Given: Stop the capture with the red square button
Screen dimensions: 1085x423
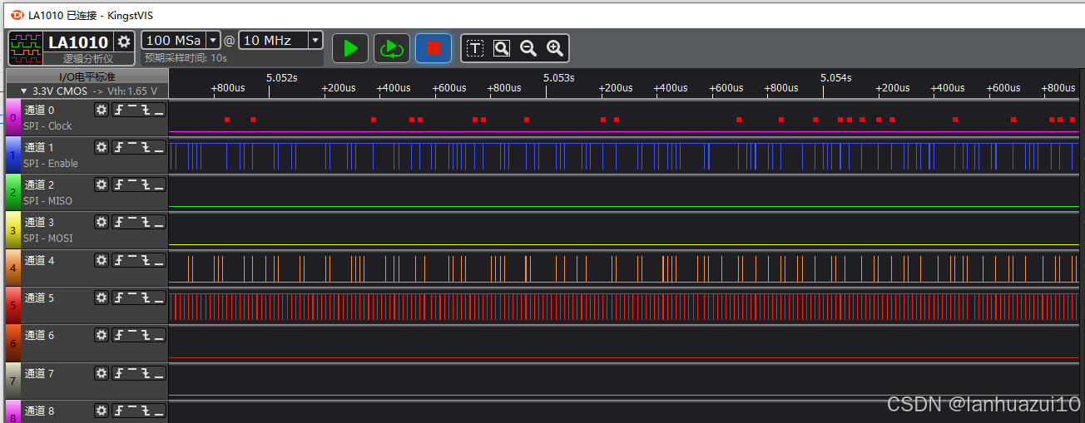Looking at the screenshot, I should tap(434, 48).
